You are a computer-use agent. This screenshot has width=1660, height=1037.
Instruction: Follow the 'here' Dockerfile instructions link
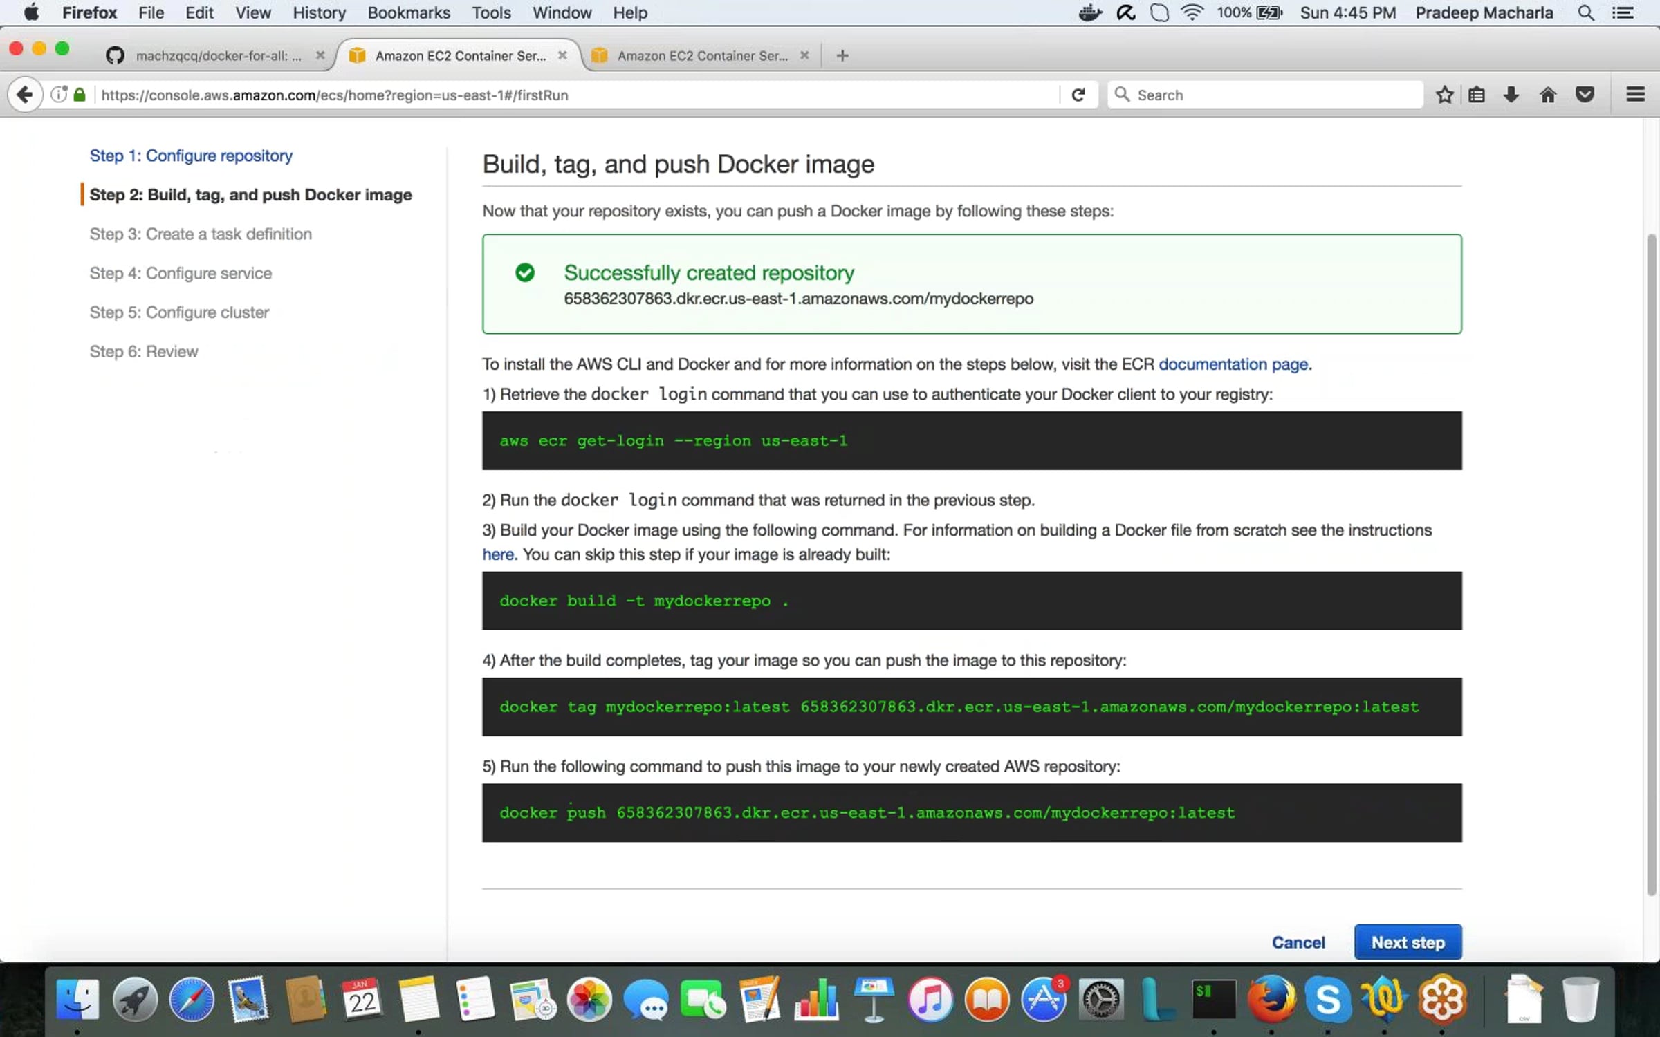pyautogui.click(x=498, y=554)
